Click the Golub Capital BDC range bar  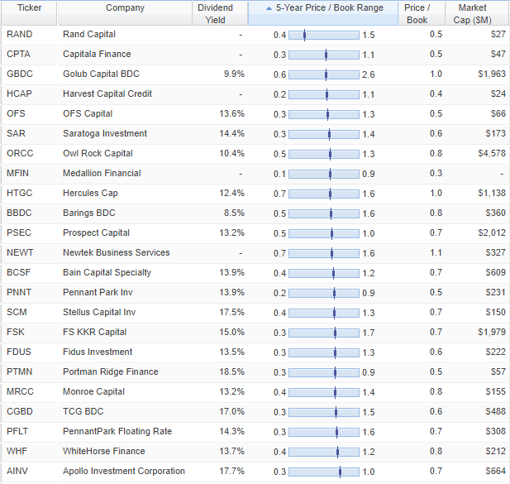(324, 74)
